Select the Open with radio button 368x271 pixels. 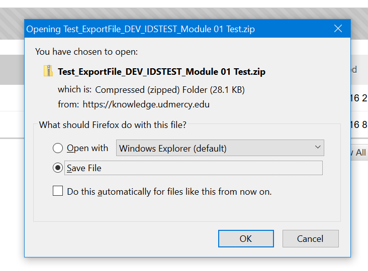58,148
